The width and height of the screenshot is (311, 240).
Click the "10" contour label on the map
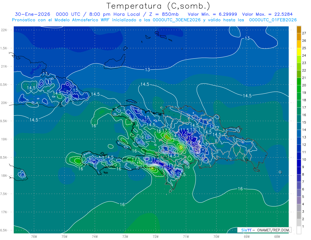pyautogui.click(x=190, y=138)
